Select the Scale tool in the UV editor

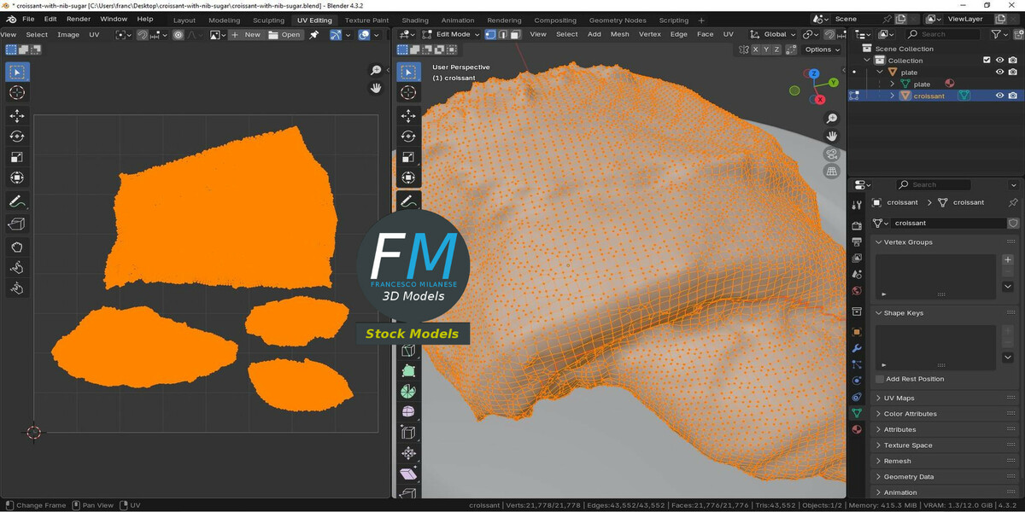pos(17,157)
